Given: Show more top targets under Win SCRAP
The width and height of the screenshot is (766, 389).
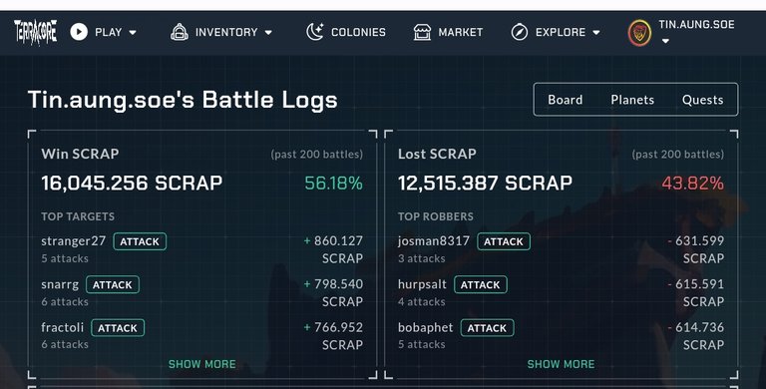Looking at the screenshot, I should pyautogui.click(x=202, y=364).
